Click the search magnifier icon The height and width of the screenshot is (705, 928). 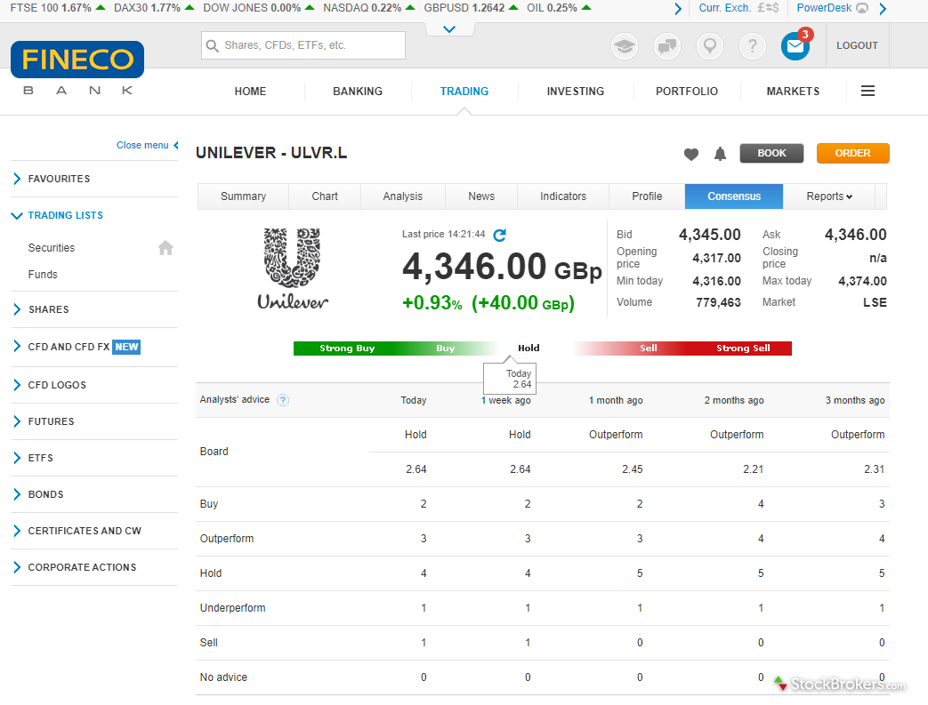click(x=212, y=45)
